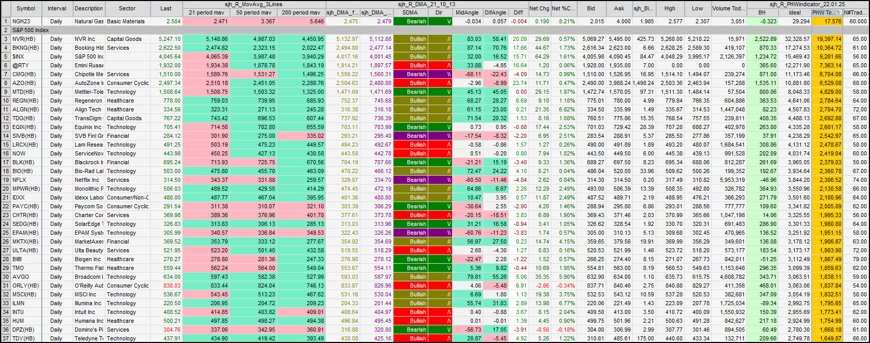Click the red Bullish cell in @RTY row
Viewport: 870px width, 343px height.
[x=410, y=65]
